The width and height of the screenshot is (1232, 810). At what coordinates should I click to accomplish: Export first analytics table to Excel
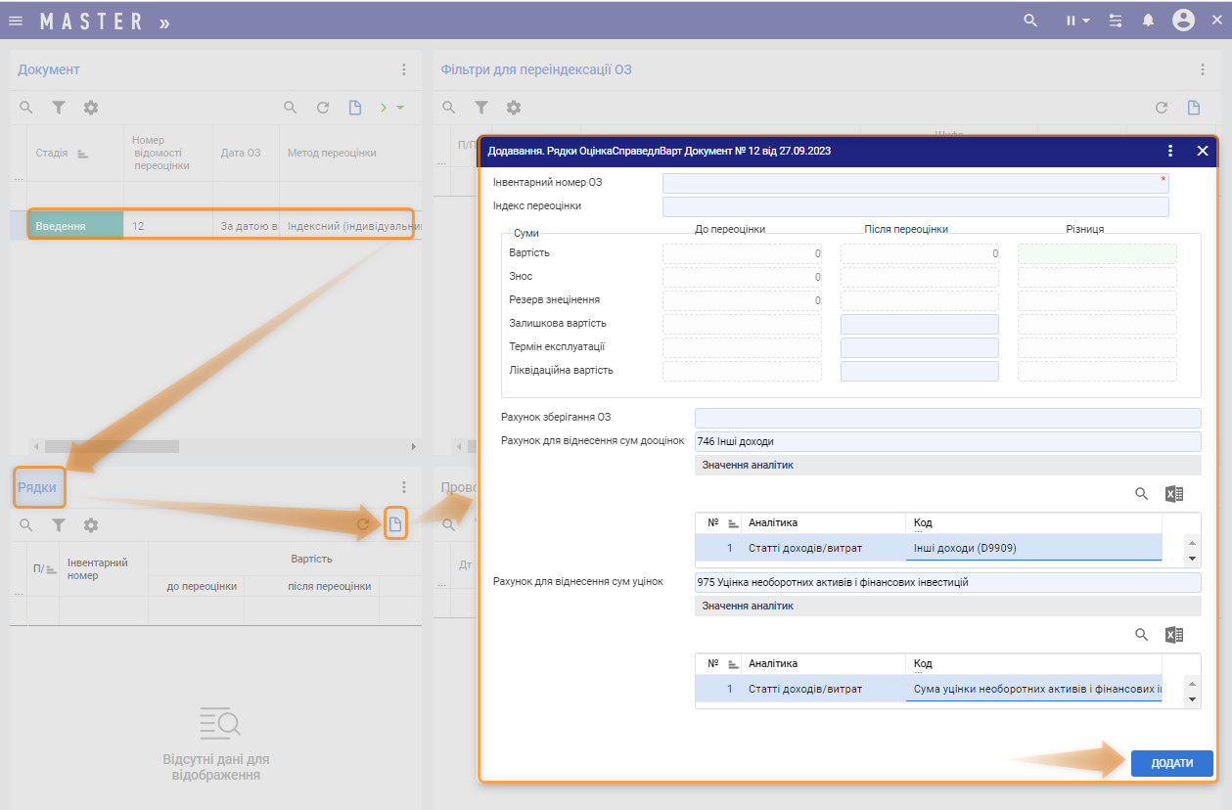[x=1174, y=494]
